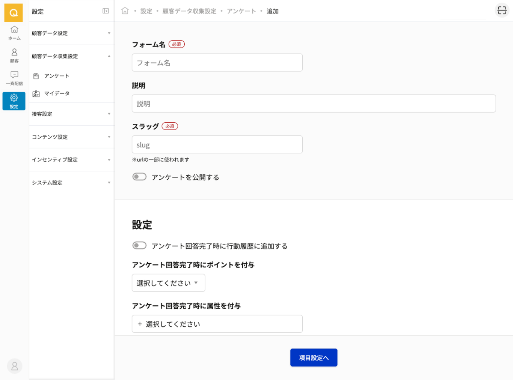This screenshot has width=513, height=380.
Task: Click the フォーム名 input field
Action: pyautogui.click(x=217, y=63)
